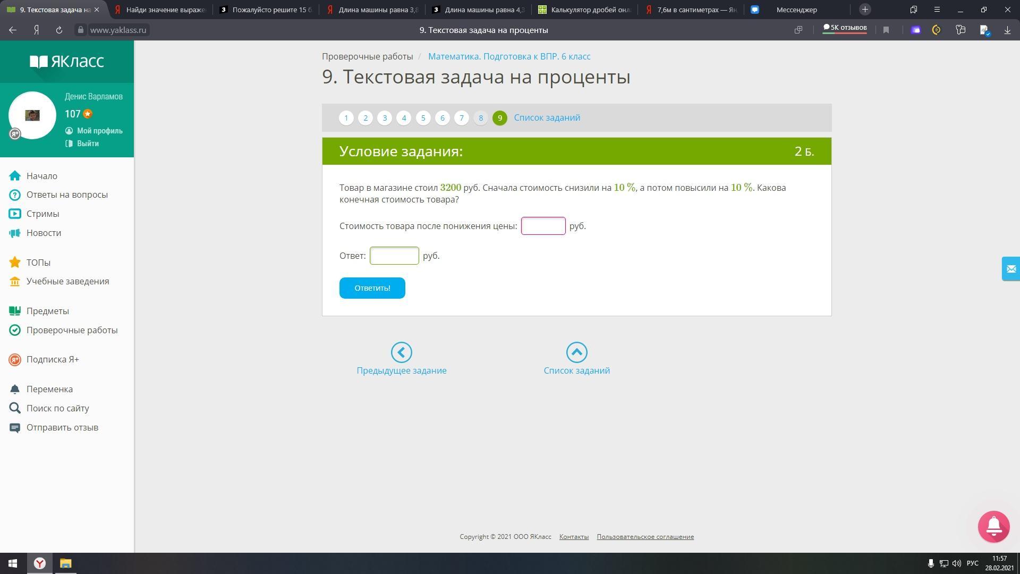Open ТОПы in the sidebar
The image size is (1020, 574).
coord(30,263)
